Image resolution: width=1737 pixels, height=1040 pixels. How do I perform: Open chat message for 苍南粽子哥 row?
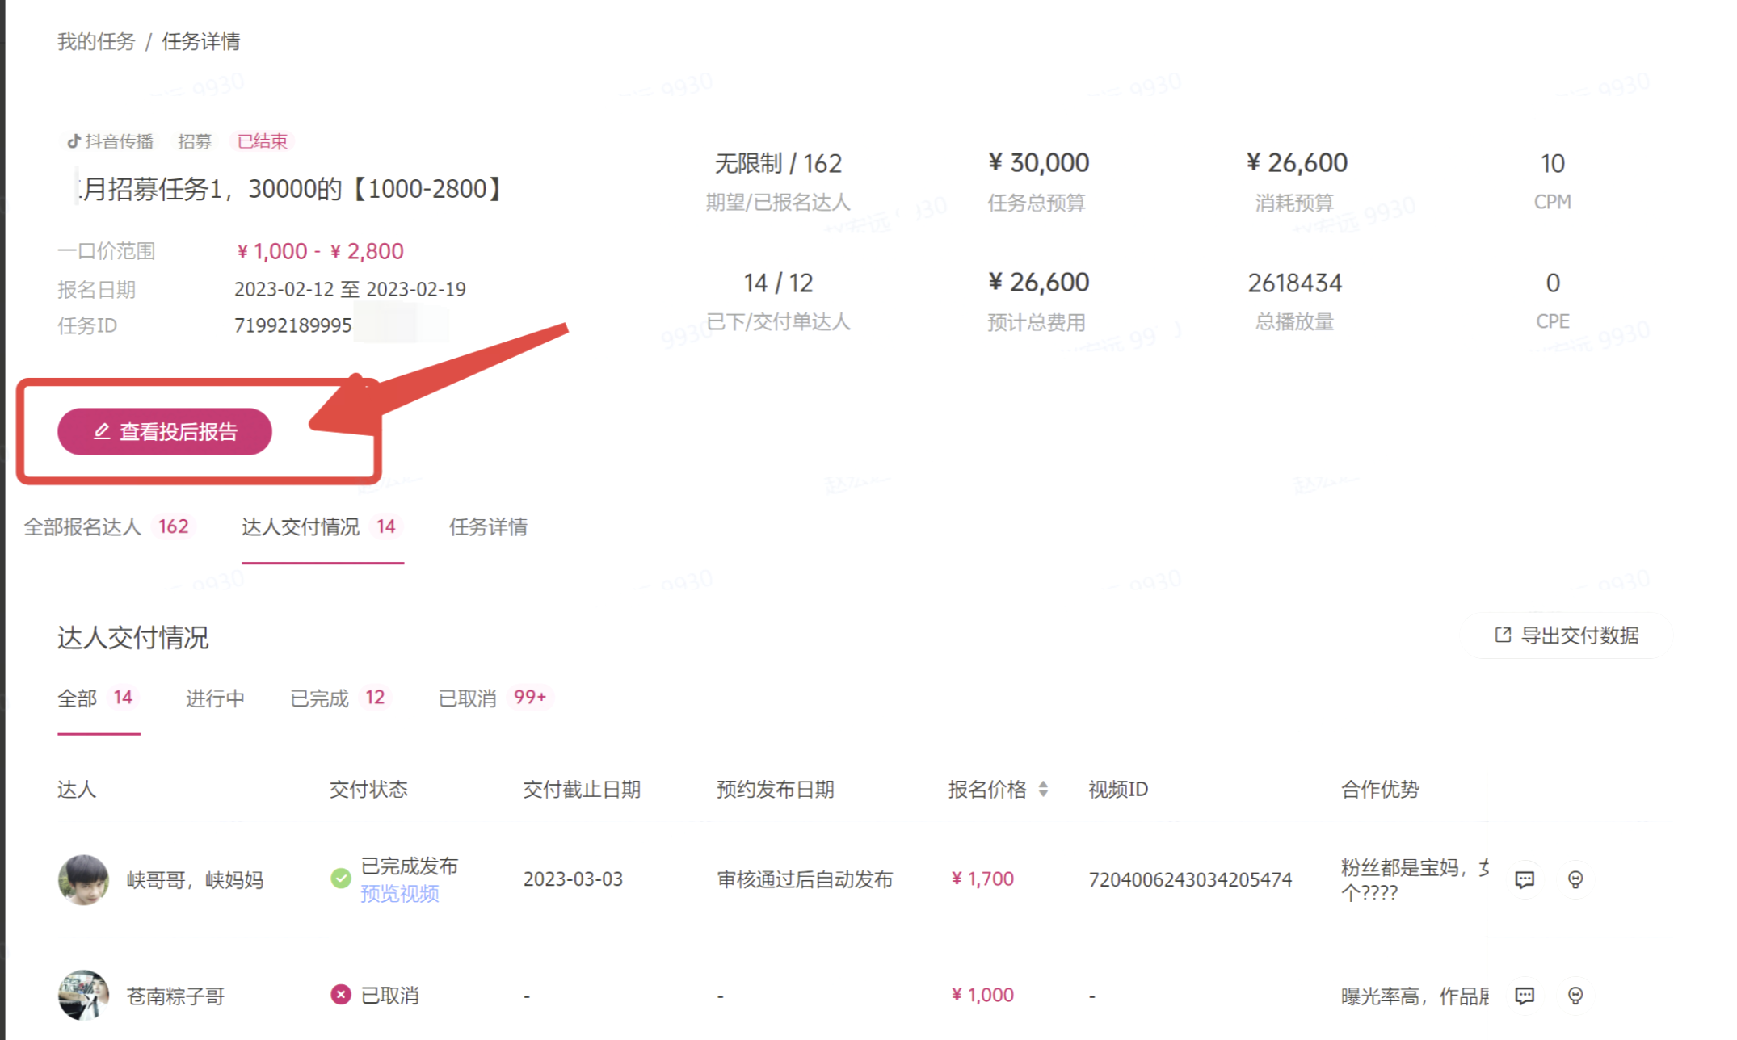1524,996
